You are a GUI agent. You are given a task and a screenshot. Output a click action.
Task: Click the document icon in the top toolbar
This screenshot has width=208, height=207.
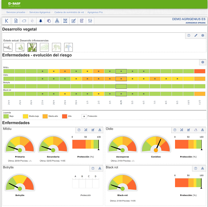point(16,21)
